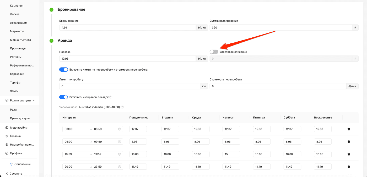
Task: Turn off Включить интервалы поездок switch
Action: [63, 97]
